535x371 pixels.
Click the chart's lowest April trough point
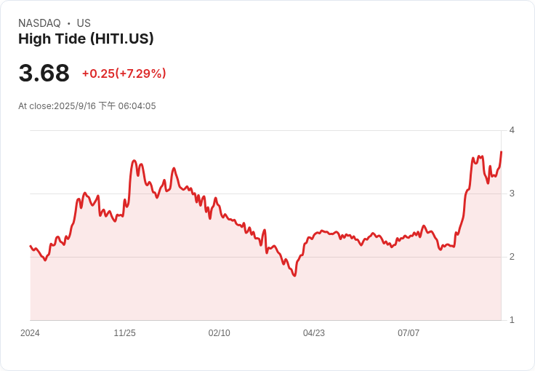click(x=294, y=275)
